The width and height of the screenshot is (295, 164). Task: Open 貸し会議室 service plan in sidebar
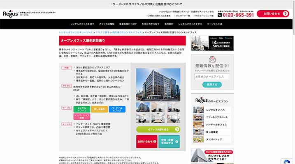point(212,132)
